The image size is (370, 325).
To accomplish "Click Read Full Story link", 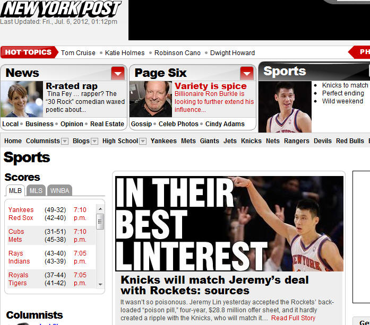I will [x=294, y=318].
